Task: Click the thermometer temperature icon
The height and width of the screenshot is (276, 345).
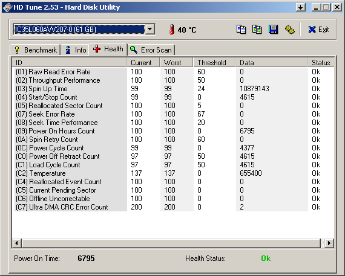Action: 172,30
